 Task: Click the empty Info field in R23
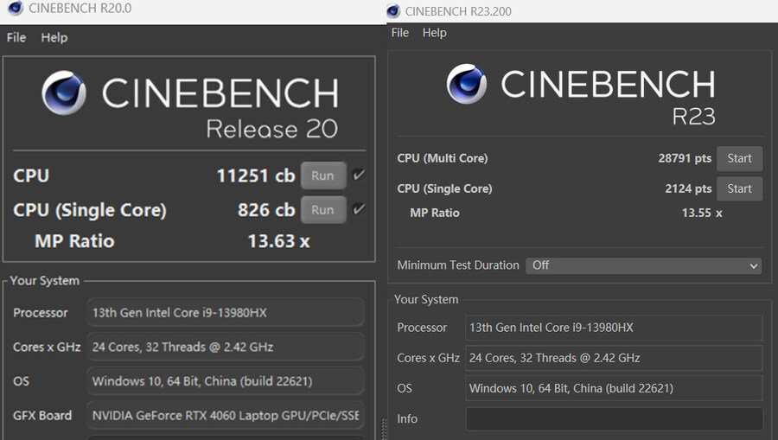(614, 419)
